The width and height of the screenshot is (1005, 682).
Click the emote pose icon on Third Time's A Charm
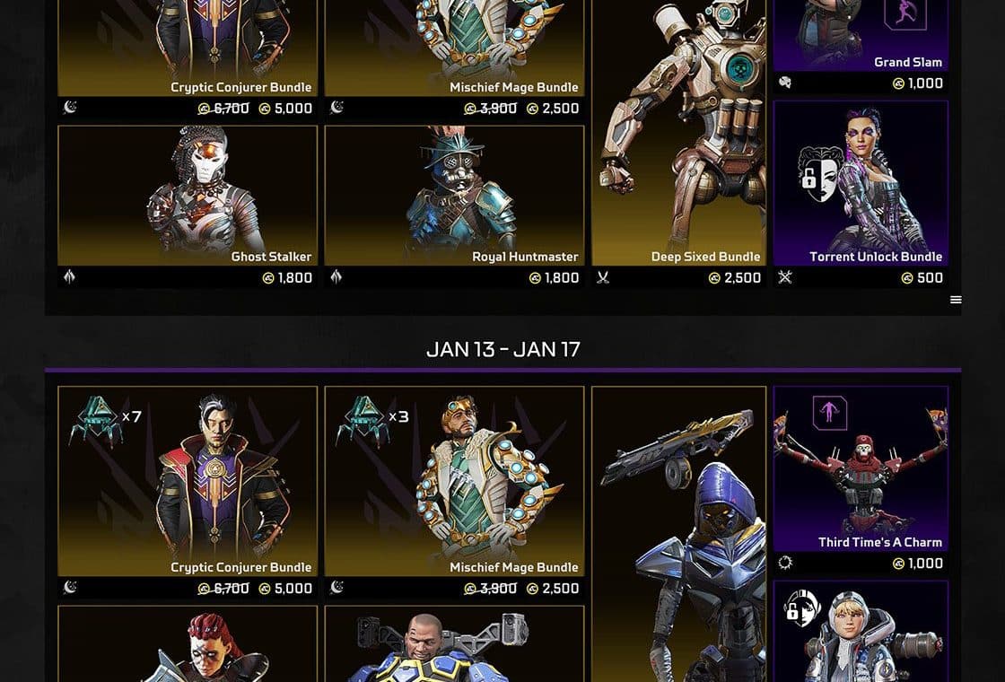[x=829, y=413]
